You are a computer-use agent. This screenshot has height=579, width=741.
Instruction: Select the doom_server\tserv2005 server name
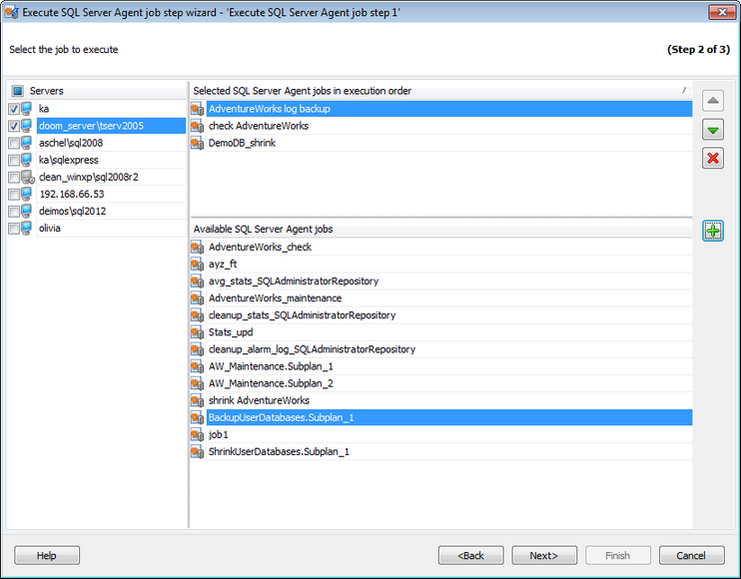pyautogui.click(x=91, y=126)
